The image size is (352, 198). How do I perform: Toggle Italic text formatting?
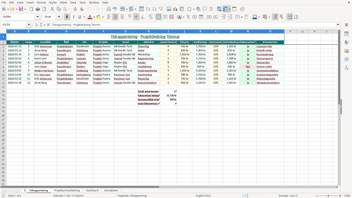tap(73, 17)
